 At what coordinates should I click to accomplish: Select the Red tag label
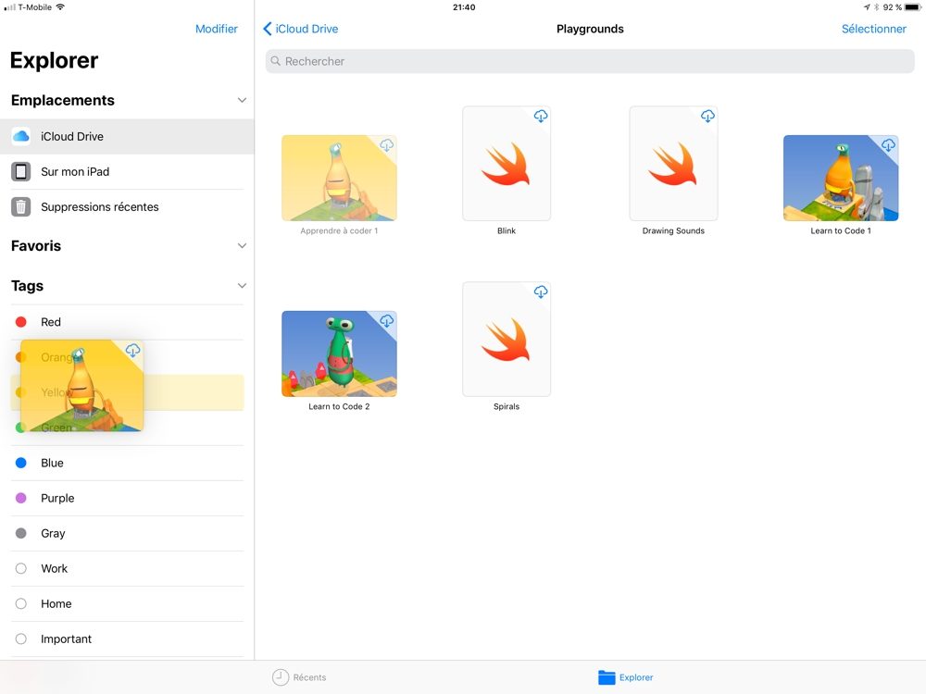point(51,322)
